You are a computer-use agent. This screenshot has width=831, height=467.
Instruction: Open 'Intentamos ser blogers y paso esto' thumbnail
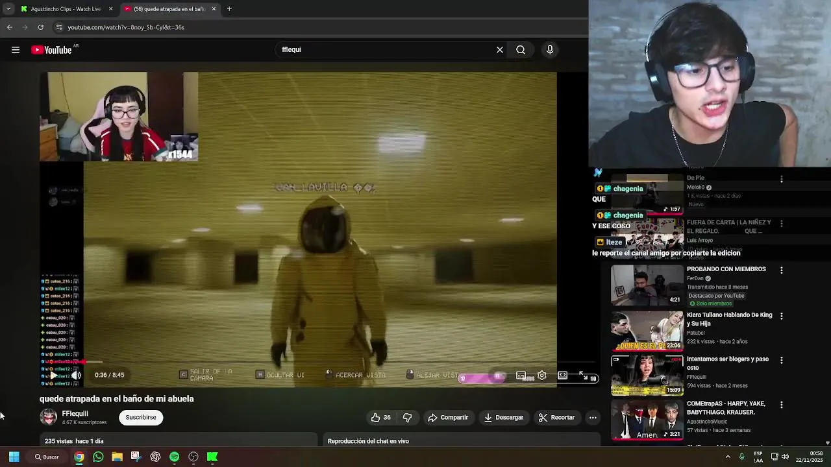(x=647, y=374)
